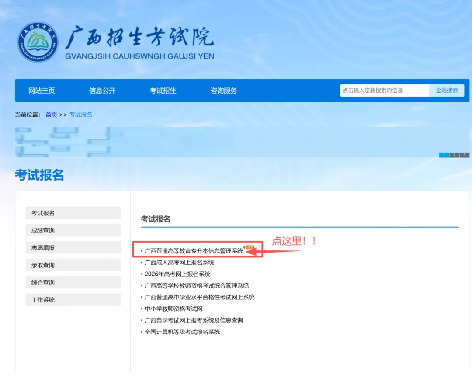
Task: Select 志愿填报 in the left sidebar
Action: click(73, 248)
